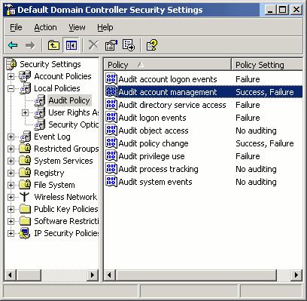The width and height of the screenshot is (307, 301).
Task: Open the View menu
Action: click(77, 27)
